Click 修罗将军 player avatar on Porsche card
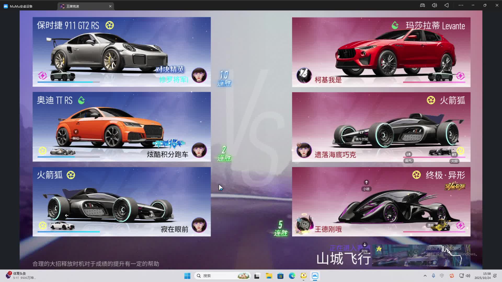 coord(199,75)
